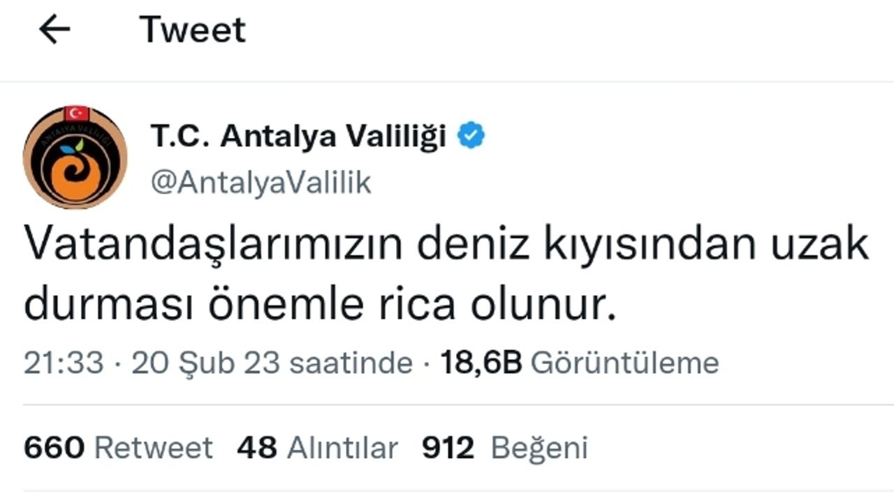The height and width of the screenshot is (502, 894).
Task: Click the 20 Şub 23 date
Action: point(205,363)
